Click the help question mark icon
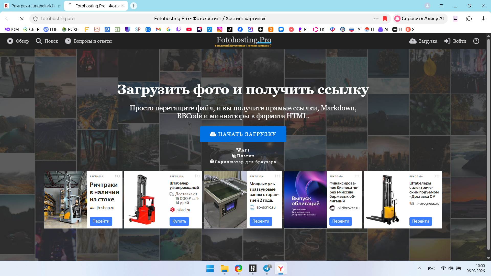The height and width of the screenshot is (276, 491). [476, 41]
